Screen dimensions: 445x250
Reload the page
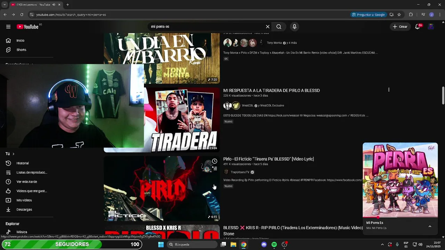click(x=22, y=15)
